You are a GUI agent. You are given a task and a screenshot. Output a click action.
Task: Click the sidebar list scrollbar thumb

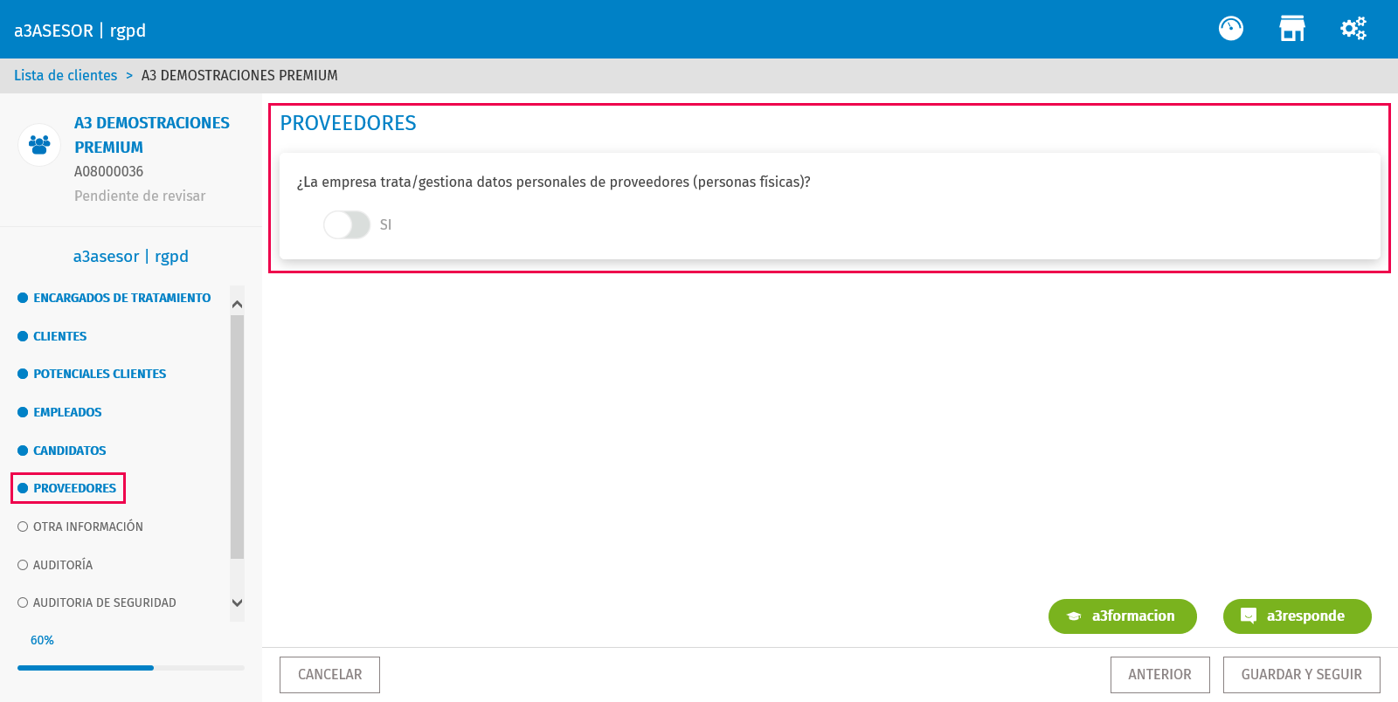(237, 437)
